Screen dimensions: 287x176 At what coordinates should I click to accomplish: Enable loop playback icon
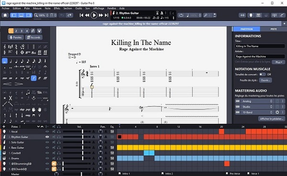pos(181,15)
